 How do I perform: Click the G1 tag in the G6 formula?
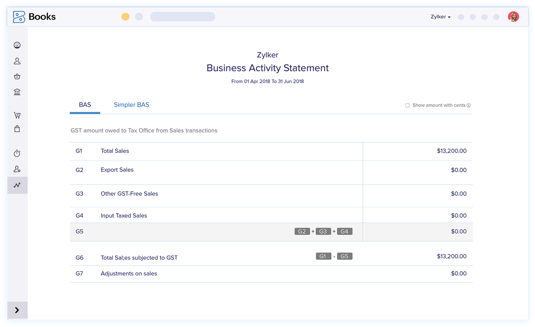(323, 256)
